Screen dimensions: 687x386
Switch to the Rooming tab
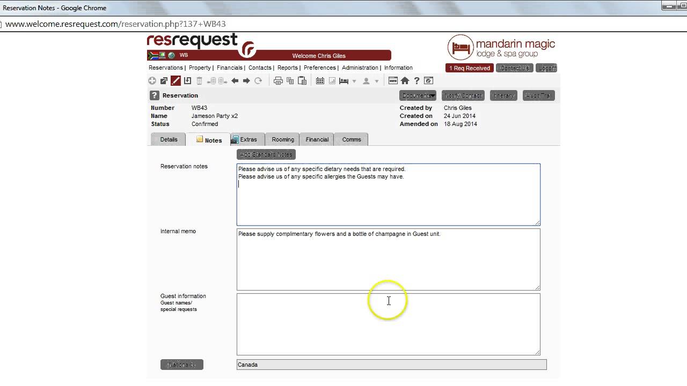[x=282, y=139]
